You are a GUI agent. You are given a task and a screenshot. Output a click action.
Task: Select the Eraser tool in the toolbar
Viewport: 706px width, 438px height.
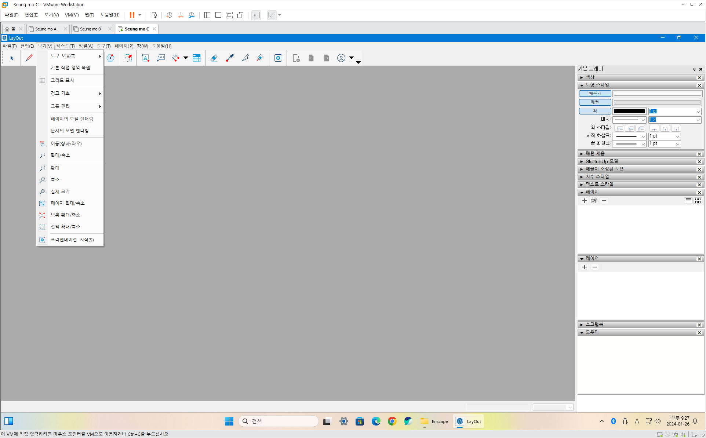[x=214, y=58]
